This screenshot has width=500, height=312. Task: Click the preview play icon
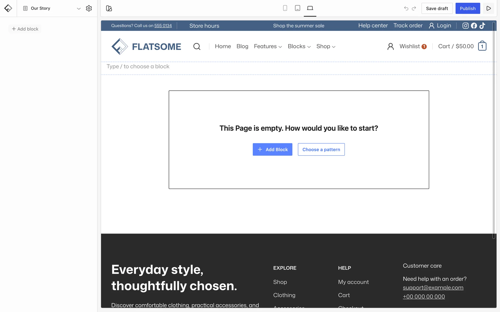pyautogui.click(x=489, y=8)
